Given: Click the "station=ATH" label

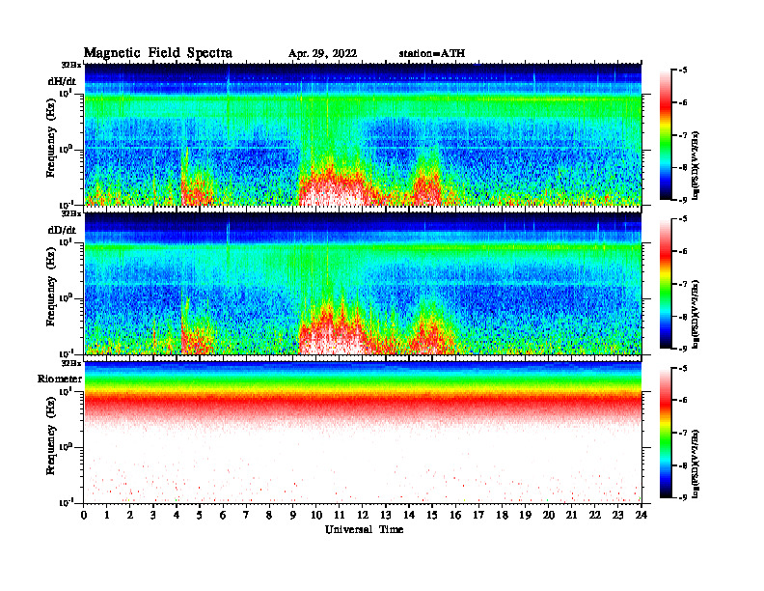Looking at the screenshot, I should pyautogui.click(x=432, y=54).
